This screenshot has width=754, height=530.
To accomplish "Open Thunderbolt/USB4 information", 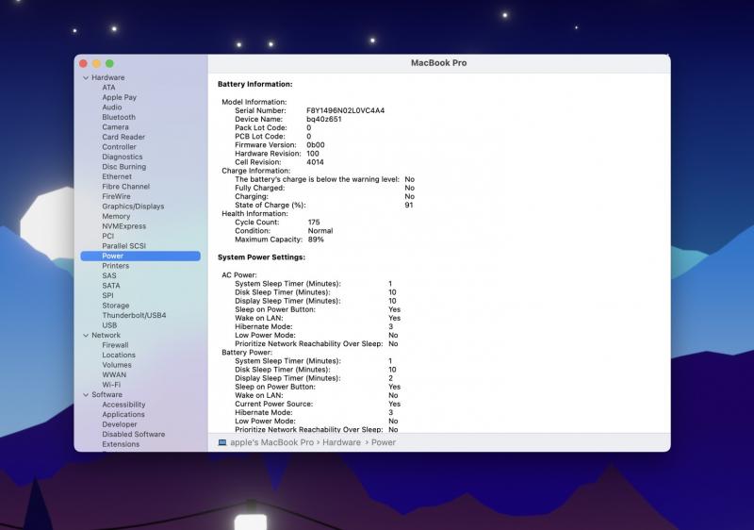I will point(134,316).
